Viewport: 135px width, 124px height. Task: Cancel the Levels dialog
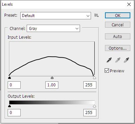118,25
